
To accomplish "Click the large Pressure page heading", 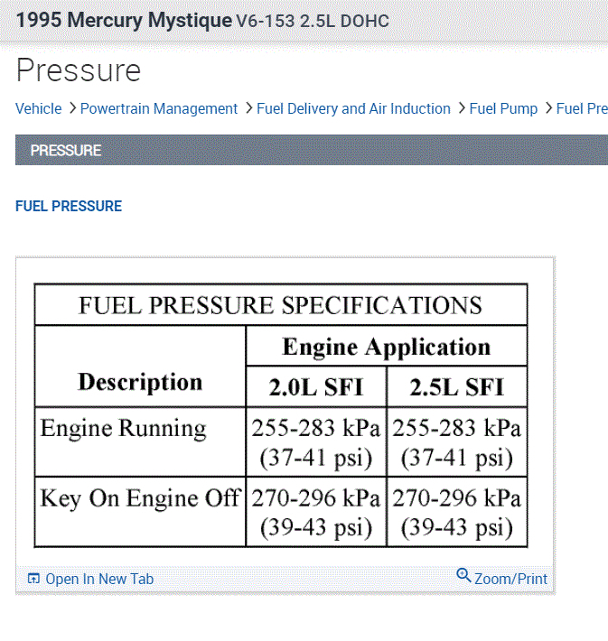I will tap(79, 70).
